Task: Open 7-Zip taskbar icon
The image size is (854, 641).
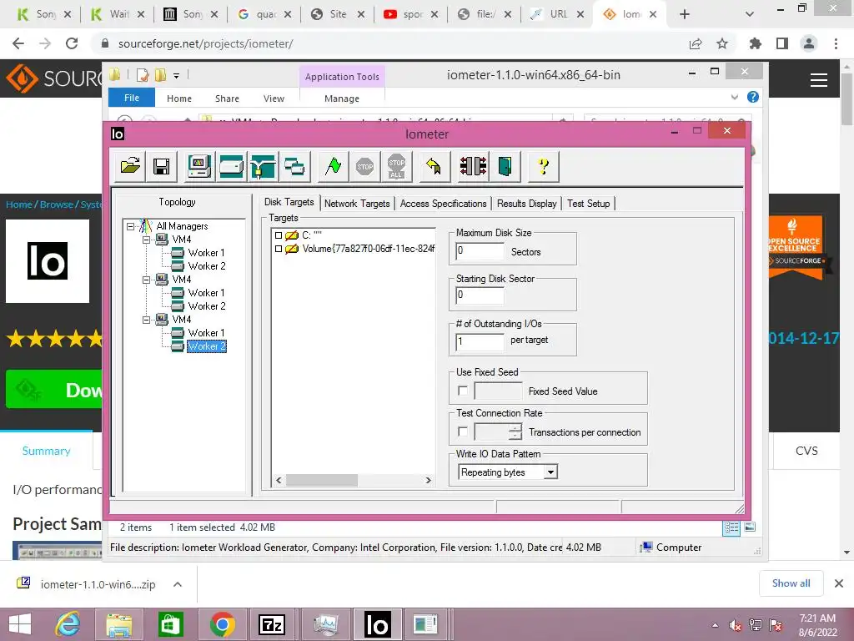Action: (273, 624)
